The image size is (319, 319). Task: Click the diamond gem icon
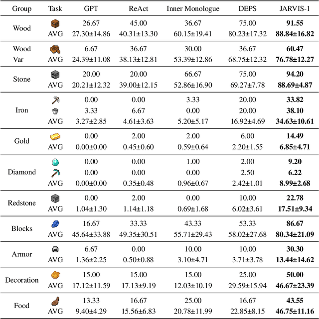click(x=55, y=162)
